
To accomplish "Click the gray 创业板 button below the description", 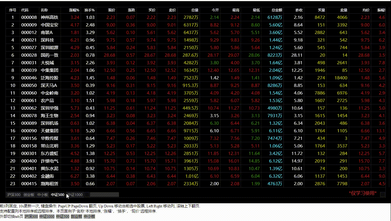I will (76, 216).
